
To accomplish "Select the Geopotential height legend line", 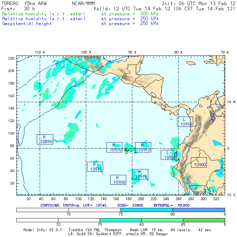I will (x=27, y=24).
